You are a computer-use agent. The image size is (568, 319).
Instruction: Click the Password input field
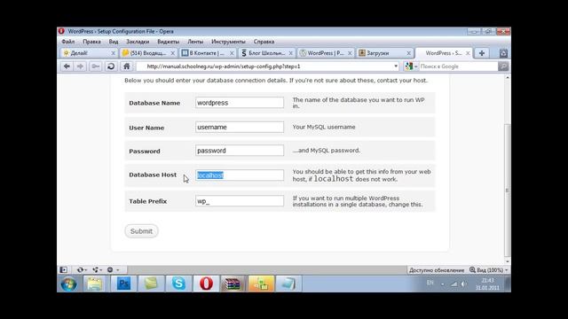coord(240,151)
